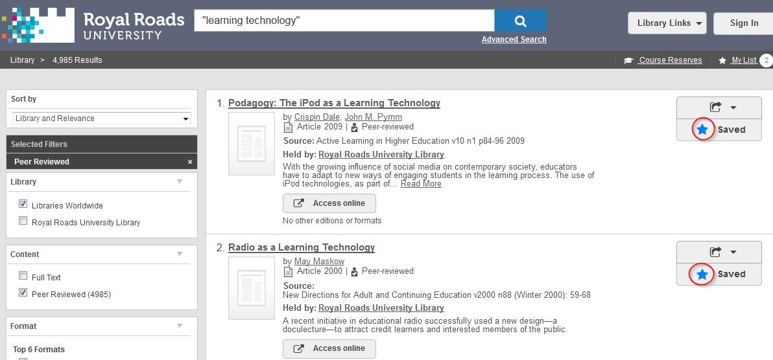Click the No other editions or formats text
The height and width of the screenshot is (360, 773).
[x=332, y=221]
